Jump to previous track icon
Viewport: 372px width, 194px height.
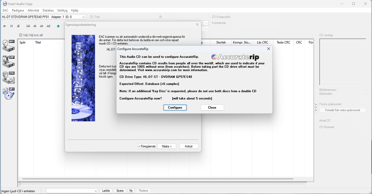(28, 26)
